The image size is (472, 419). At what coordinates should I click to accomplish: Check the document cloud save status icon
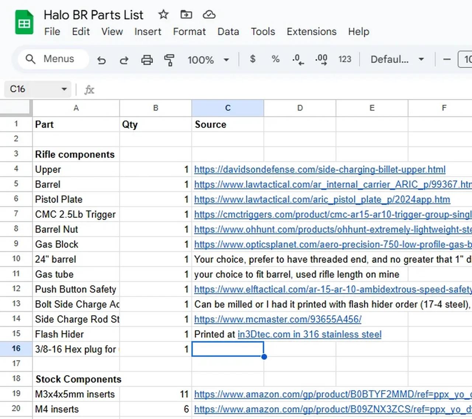click(x=209, y=15)
